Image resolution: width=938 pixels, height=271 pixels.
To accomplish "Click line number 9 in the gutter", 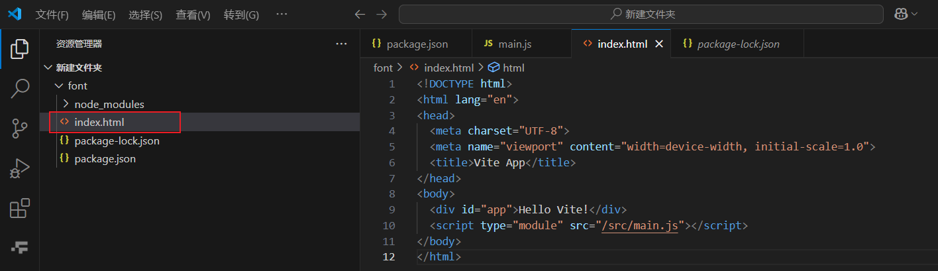I will coord(391,210).
